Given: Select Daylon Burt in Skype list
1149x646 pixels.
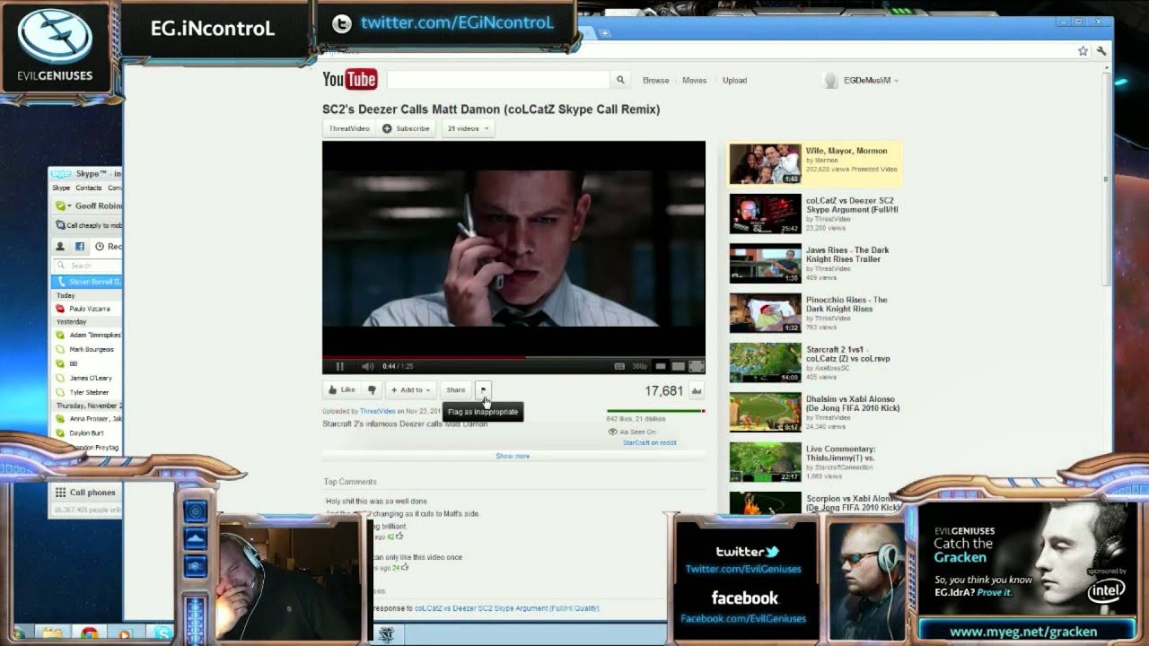Looking at the screenshot, I should [x=87, y=432].
